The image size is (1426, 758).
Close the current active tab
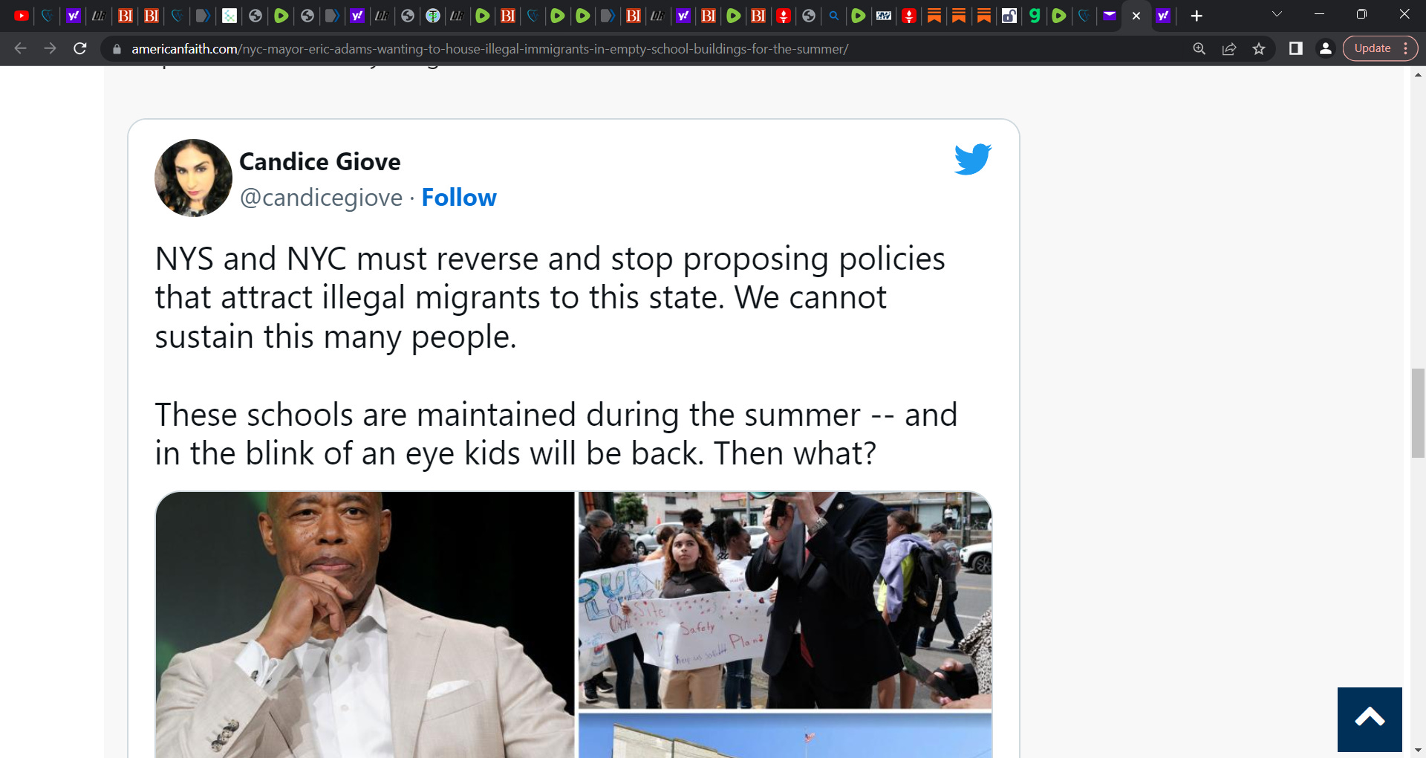1136,16
